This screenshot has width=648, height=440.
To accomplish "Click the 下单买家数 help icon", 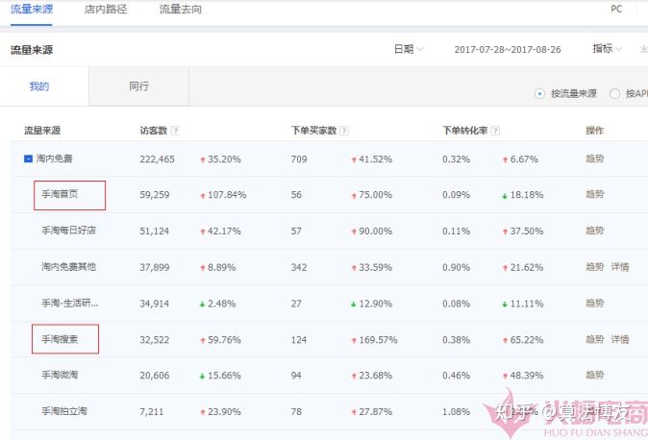I will click(344, 131).
